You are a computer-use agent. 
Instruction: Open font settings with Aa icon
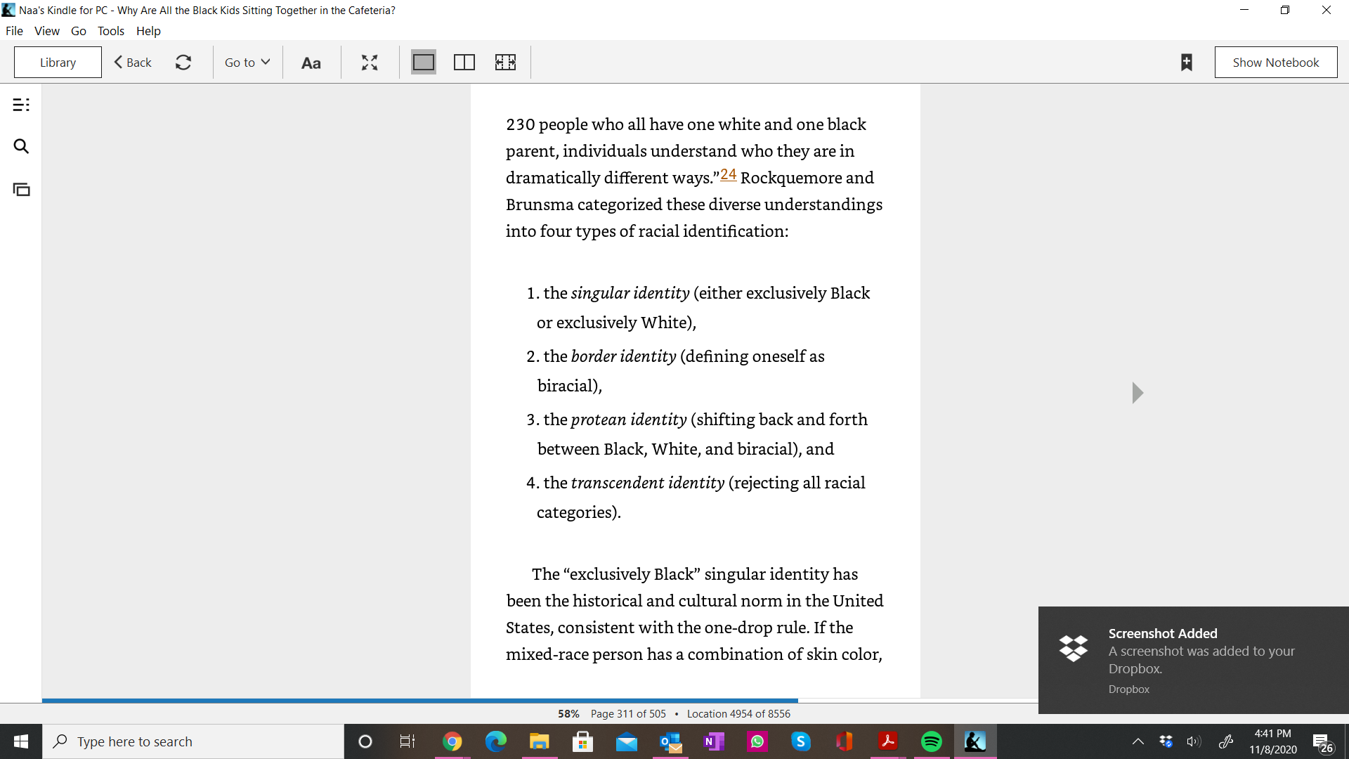311,63
